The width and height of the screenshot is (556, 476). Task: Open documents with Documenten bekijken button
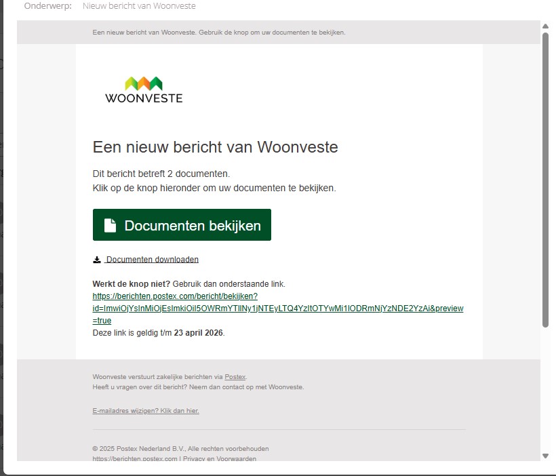point(182,225)
